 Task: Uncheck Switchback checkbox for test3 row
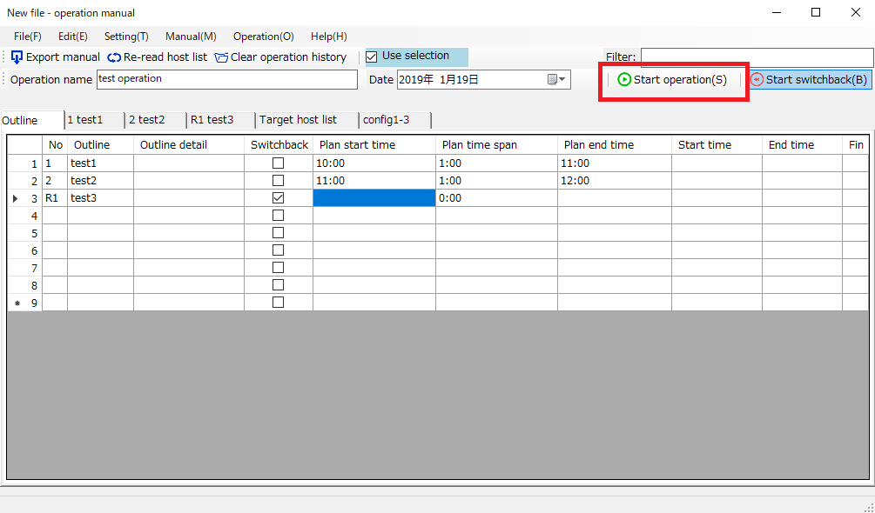point(278,198)
